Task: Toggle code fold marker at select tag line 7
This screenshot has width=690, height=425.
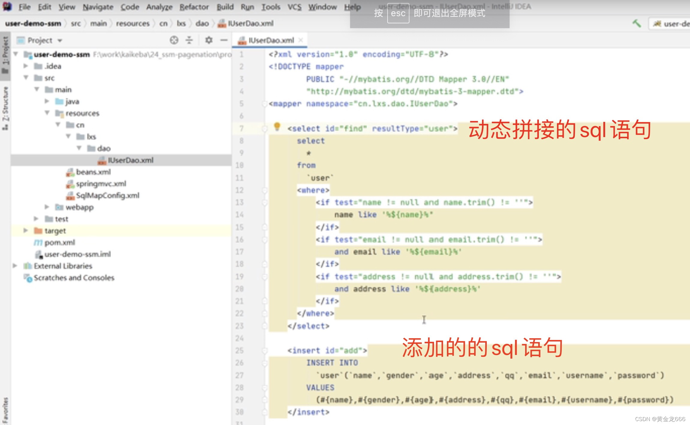Action: click(264, 129)
